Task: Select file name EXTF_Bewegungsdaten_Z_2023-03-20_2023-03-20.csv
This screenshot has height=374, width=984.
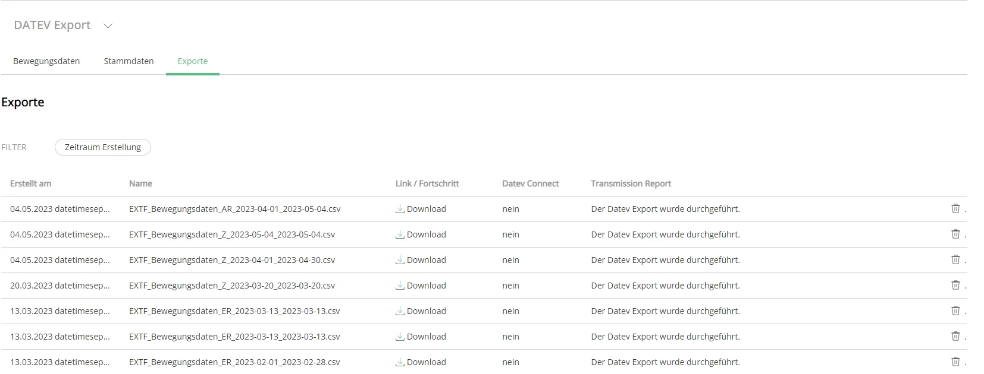Action: [x=232, y=286]
